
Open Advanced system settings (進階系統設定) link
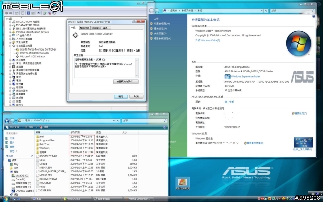[163, 38]
